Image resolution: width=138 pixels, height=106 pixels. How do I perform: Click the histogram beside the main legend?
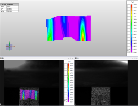click(x=129, y=28)
